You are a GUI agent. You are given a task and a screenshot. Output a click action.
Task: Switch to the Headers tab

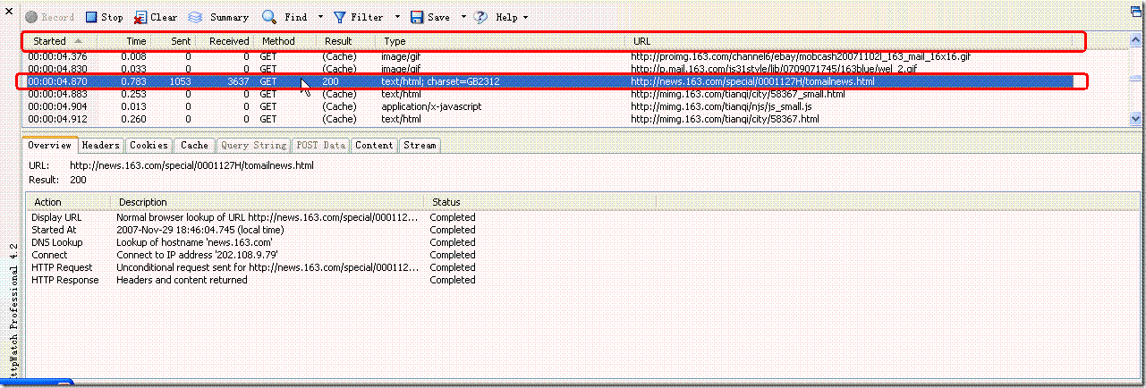(x=101, y=145)
